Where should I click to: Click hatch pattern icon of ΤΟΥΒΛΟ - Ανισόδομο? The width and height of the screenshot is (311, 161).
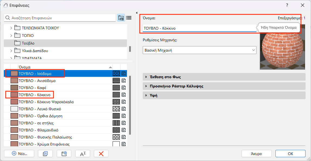click(x=116, y=81)
